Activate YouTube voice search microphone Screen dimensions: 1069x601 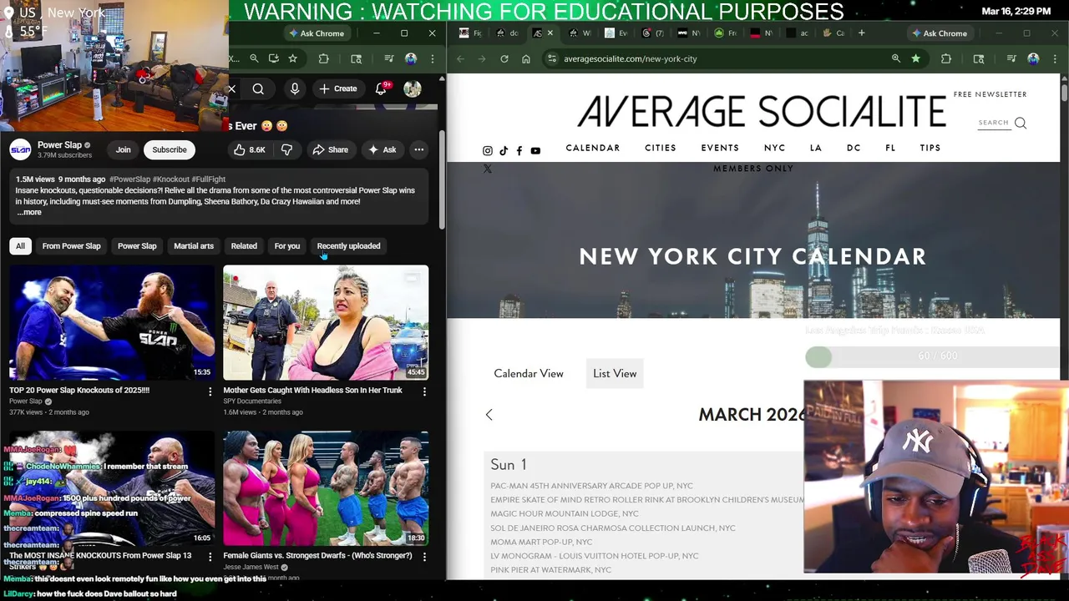pos(295,88)
